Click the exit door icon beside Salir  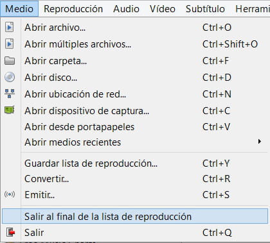[x=10, y=232]
